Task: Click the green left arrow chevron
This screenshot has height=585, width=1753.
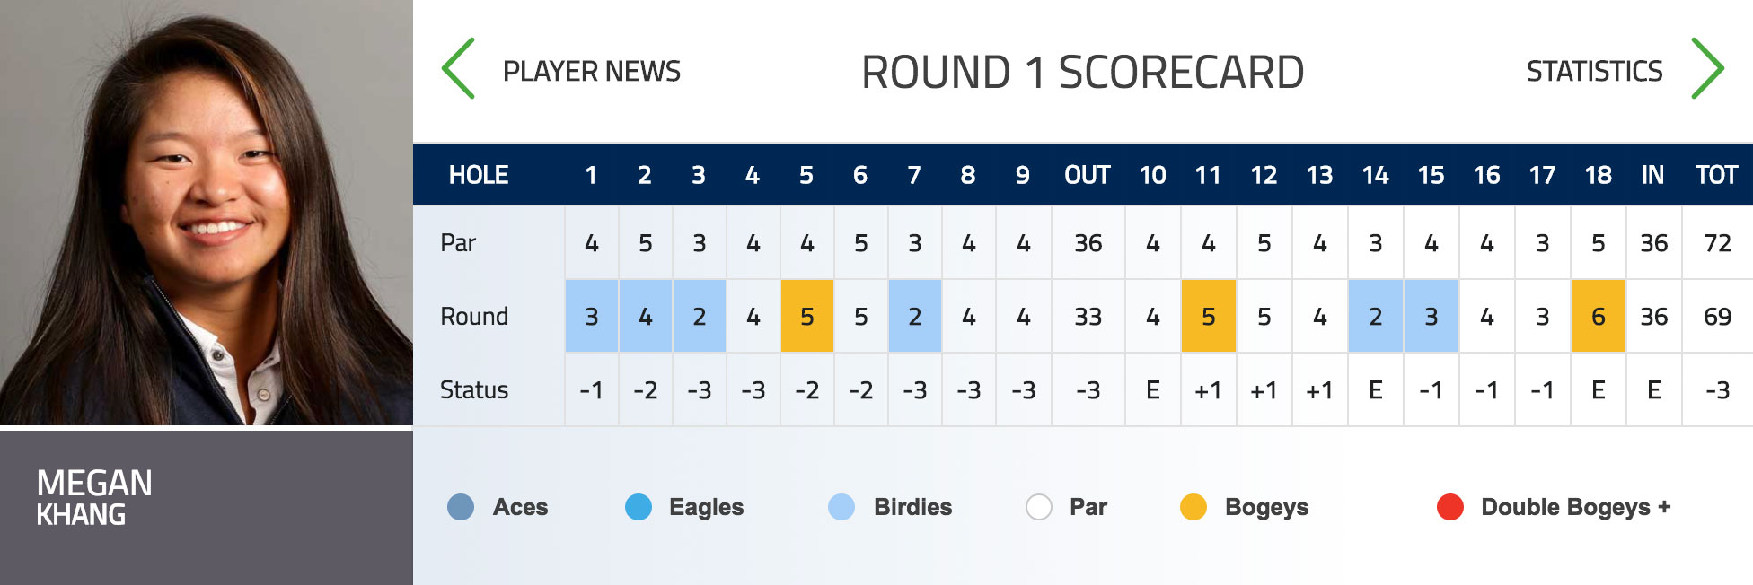Action: pyautogui.click(x=458, y=68)
